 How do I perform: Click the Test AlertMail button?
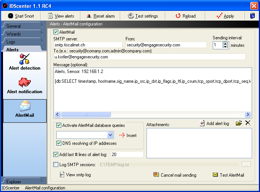228,175
